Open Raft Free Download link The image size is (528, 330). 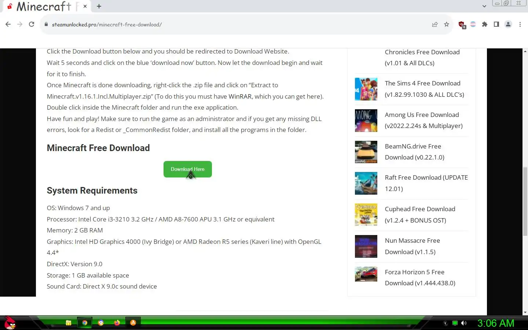click(426, 183)
